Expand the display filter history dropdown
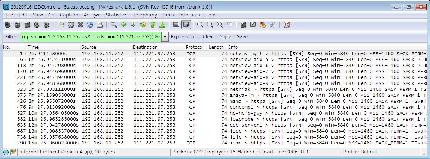This screenshot has width=430, height=159. point(165,37)
